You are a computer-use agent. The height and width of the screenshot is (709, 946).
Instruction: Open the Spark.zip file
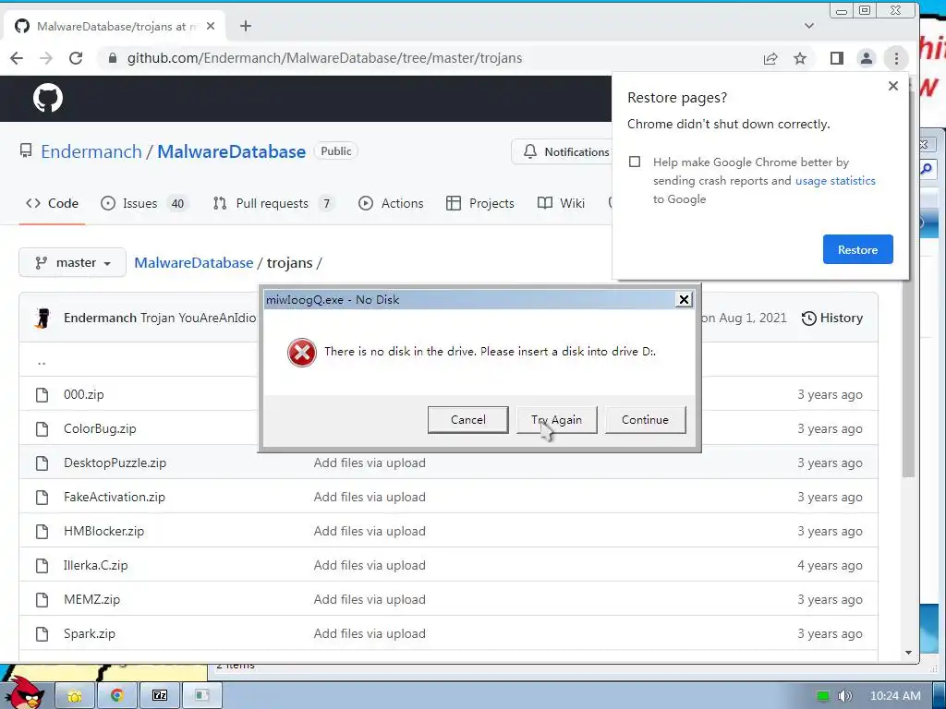pyautogui.click(x=90, y=633)
